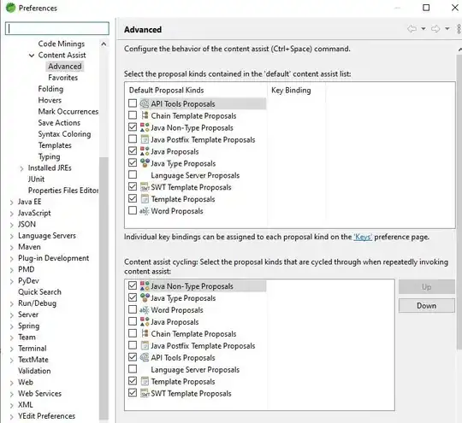Click Chain Template Proposals icon in cycling list
Viewport: 462px width, 423px height.
tap(145, 333)
